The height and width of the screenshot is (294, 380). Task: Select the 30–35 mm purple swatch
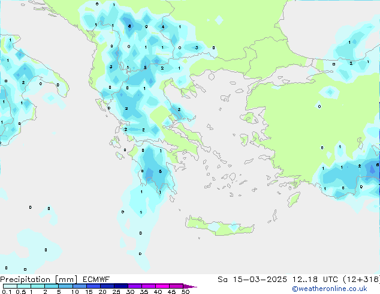pos(135,286)
